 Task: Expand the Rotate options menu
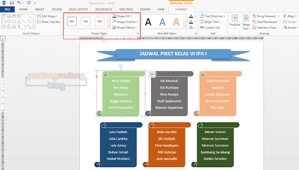[291, 27]
